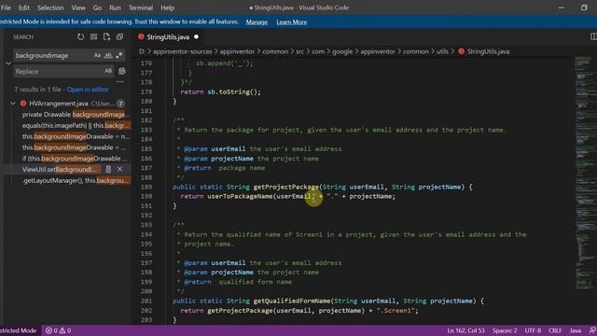Image resolution: width=597 pixels, height=336 pixels.
Task: Toggle Match Case in search box
Action: 97,55
